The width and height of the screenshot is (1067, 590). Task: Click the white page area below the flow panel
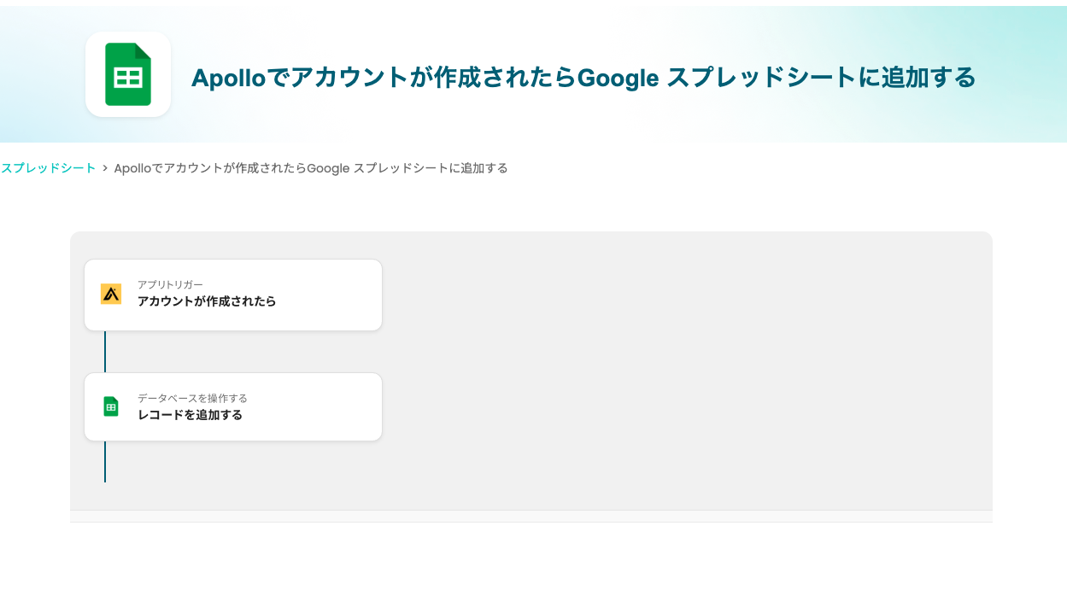click(530, 559)
